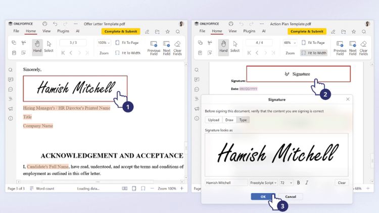Toggle italic in the Signature dialog
379x213 pixels.
click(307, 183)
